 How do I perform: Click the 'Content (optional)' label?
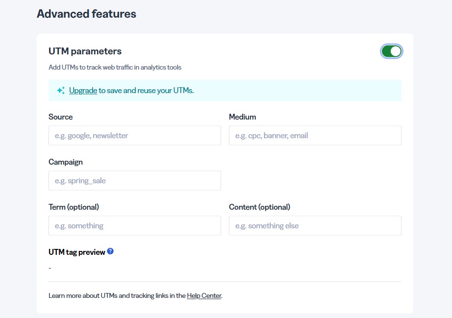click(260, 207)
